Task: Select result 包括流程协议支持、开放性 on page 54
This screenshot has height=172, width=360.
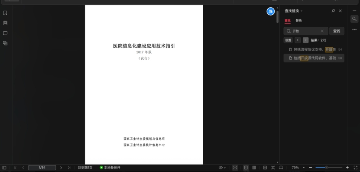Action: [314, 49]
